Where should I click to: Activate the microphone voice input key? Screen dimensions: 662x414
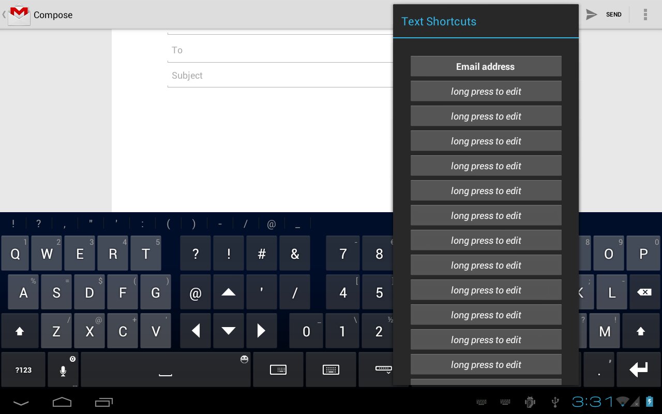click(63, 369)
